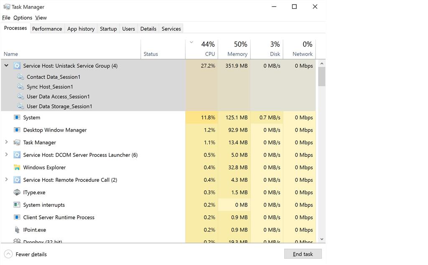Image resolution: width=428 pixels, height=265 pixels.
Task: Select the Windows Explorer process name
Action: click(44, 168)
